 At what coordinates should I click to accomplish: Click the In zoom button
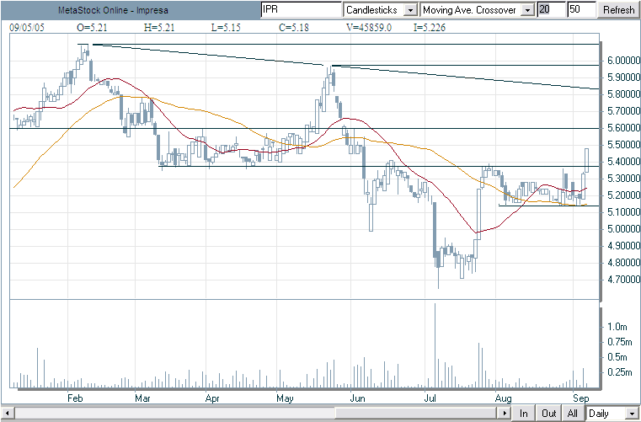click(524, 413)
